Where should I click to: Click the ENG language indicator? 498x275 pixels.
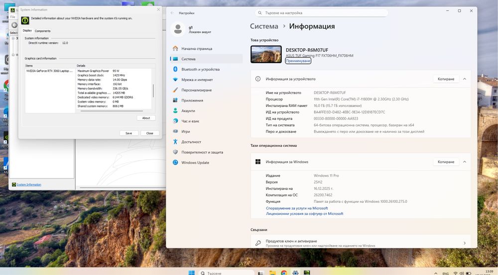446,273
